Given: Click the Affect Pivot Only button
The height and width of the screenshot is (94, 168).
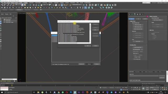Looking at the screenshot, I should click(x=138, y=25).
